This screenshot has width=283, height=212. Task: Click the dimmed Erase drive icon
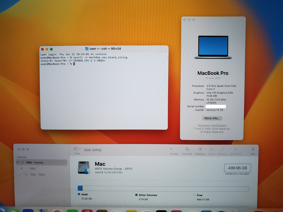point(211,149)
